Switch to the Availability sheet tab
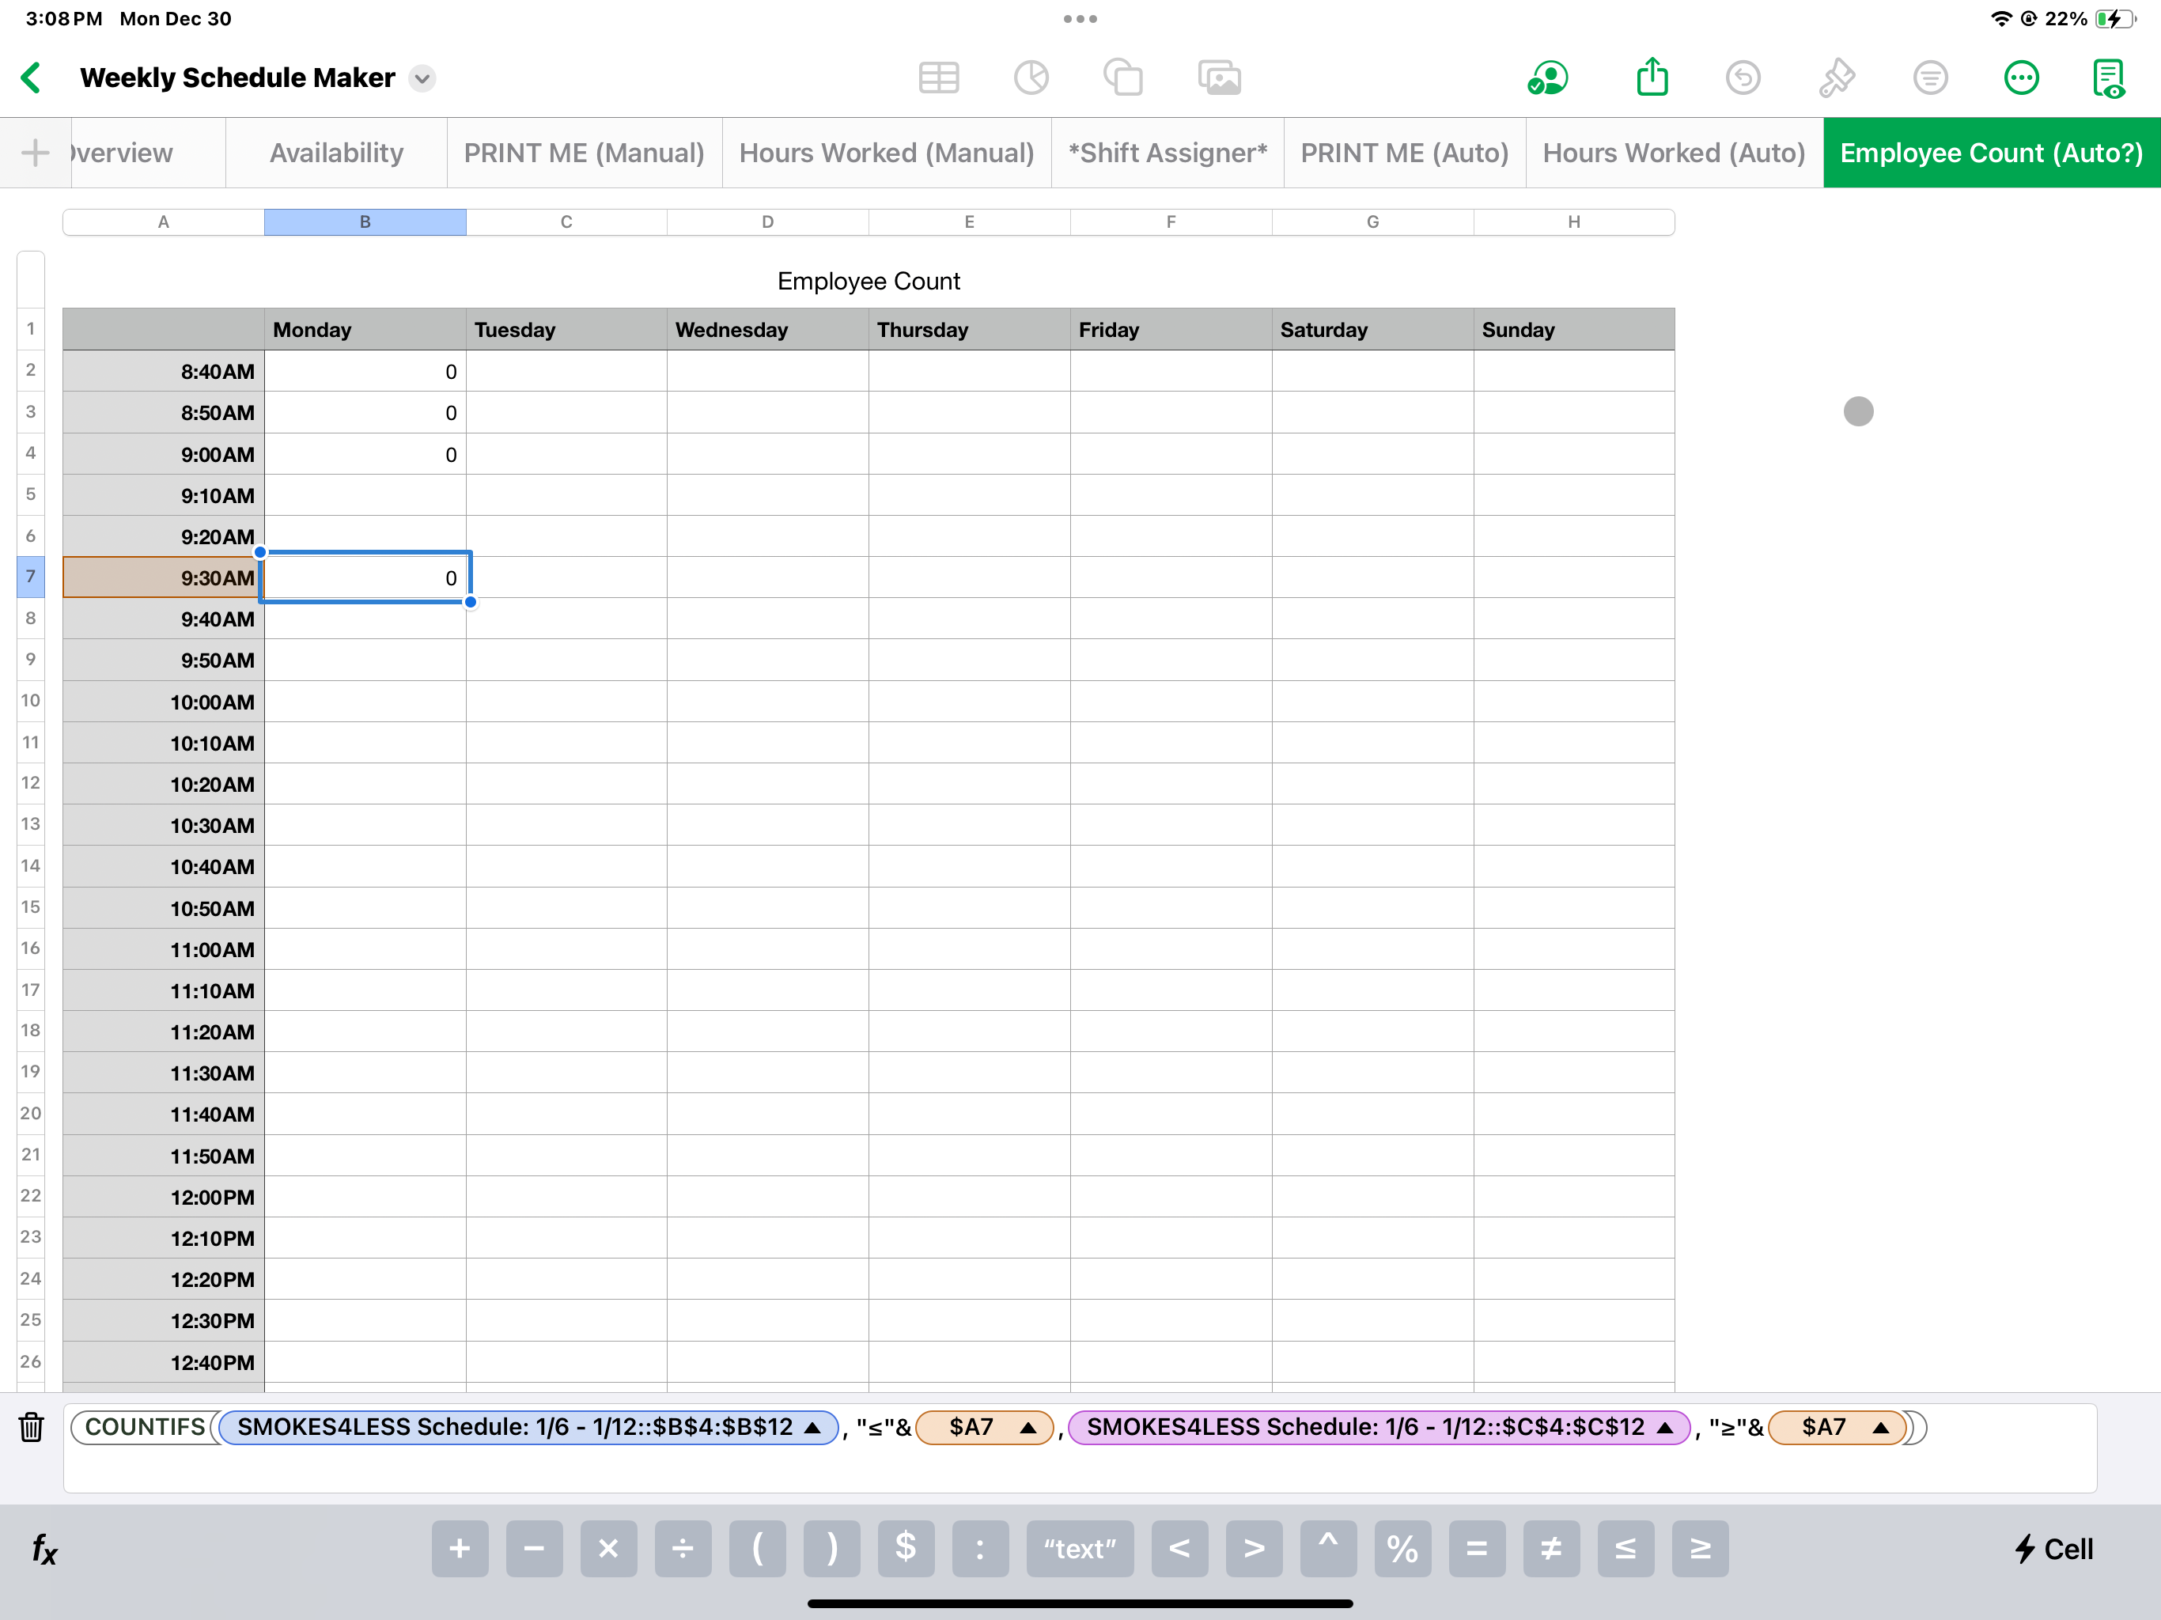 pyautogui.click(x=336, y=153)
